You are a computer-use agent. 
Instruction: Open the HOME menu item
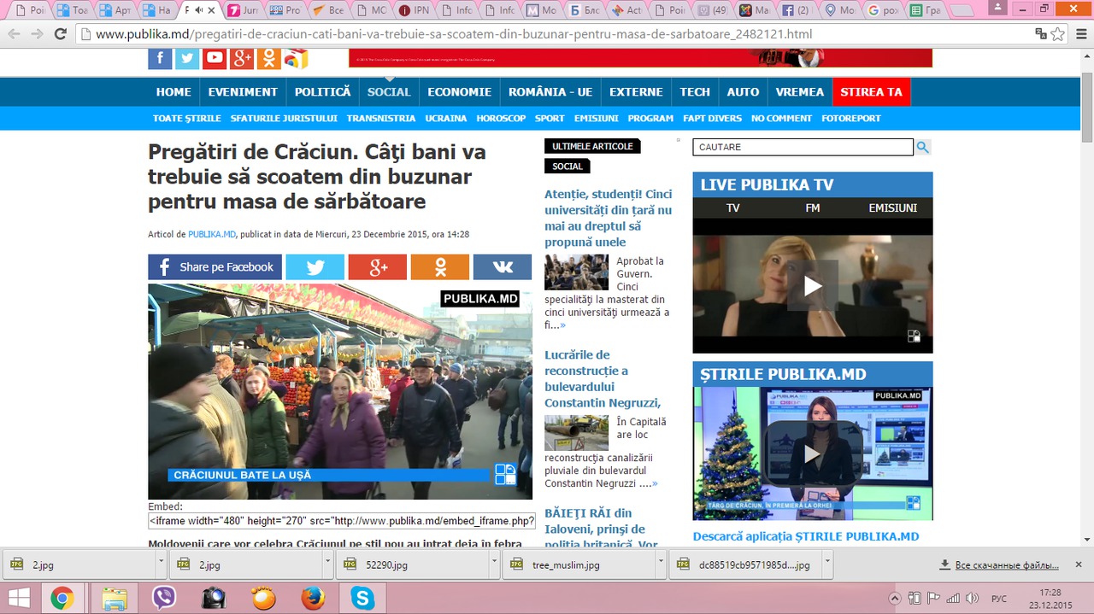[x=174, y=92]
